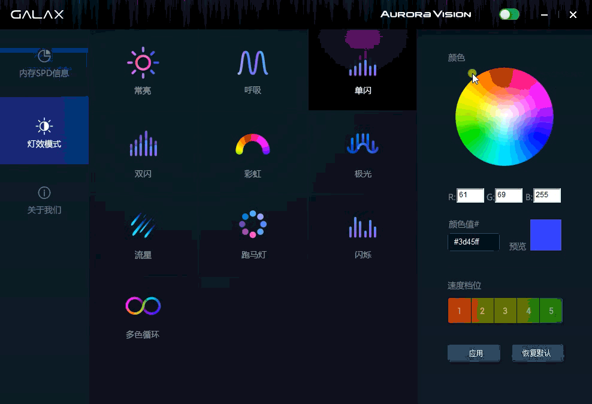Select the 多色循环 multicolor cycle icon
This screenshot has height=404, width=592.
point(143,306)
